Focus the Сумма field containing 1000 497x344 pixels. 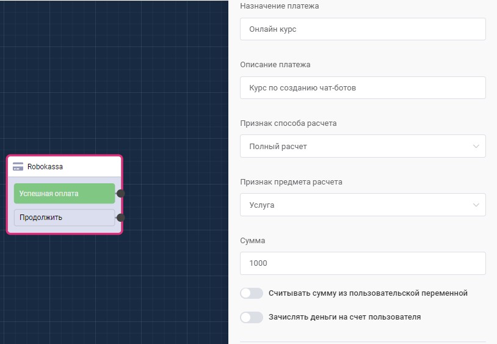coord(363,263)
